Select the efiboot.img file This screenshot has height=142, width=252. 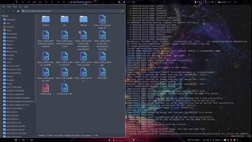pos(46,89)
